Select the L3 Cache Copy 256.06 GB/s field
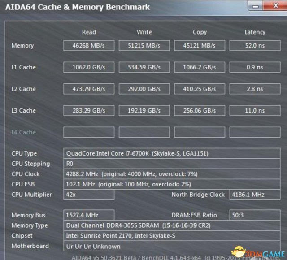The width and height of the screenshot is (287, 260). (x=200, y=110)
